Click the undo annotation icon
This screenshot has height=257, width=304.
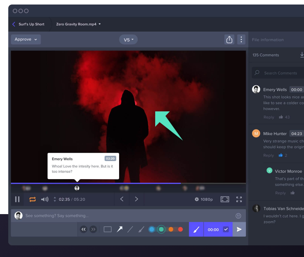83,229
